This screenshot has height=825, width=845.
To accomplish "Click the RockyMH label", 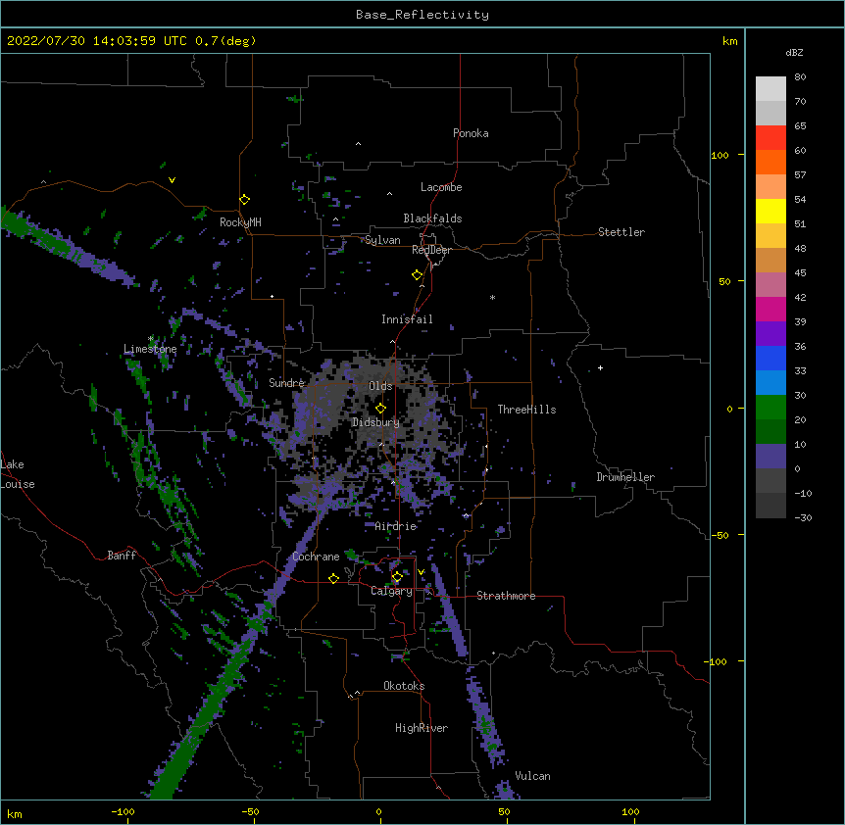I will [240, 222].
